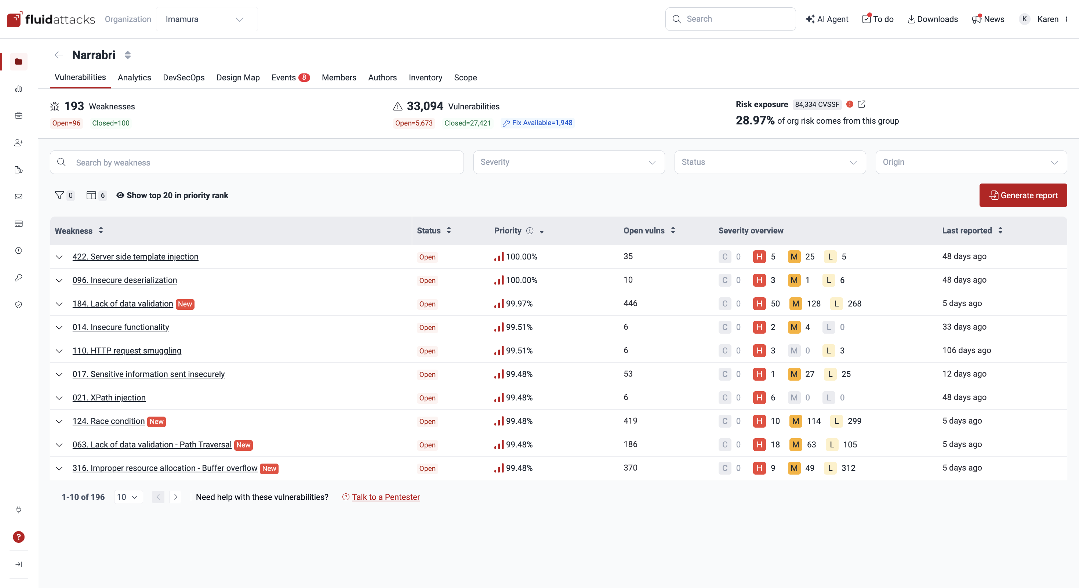The height and width of the screenshot is (588, 1079).
Task: Open the Analytics bar-chart icon in sidebar
Action: coord(18,88)
